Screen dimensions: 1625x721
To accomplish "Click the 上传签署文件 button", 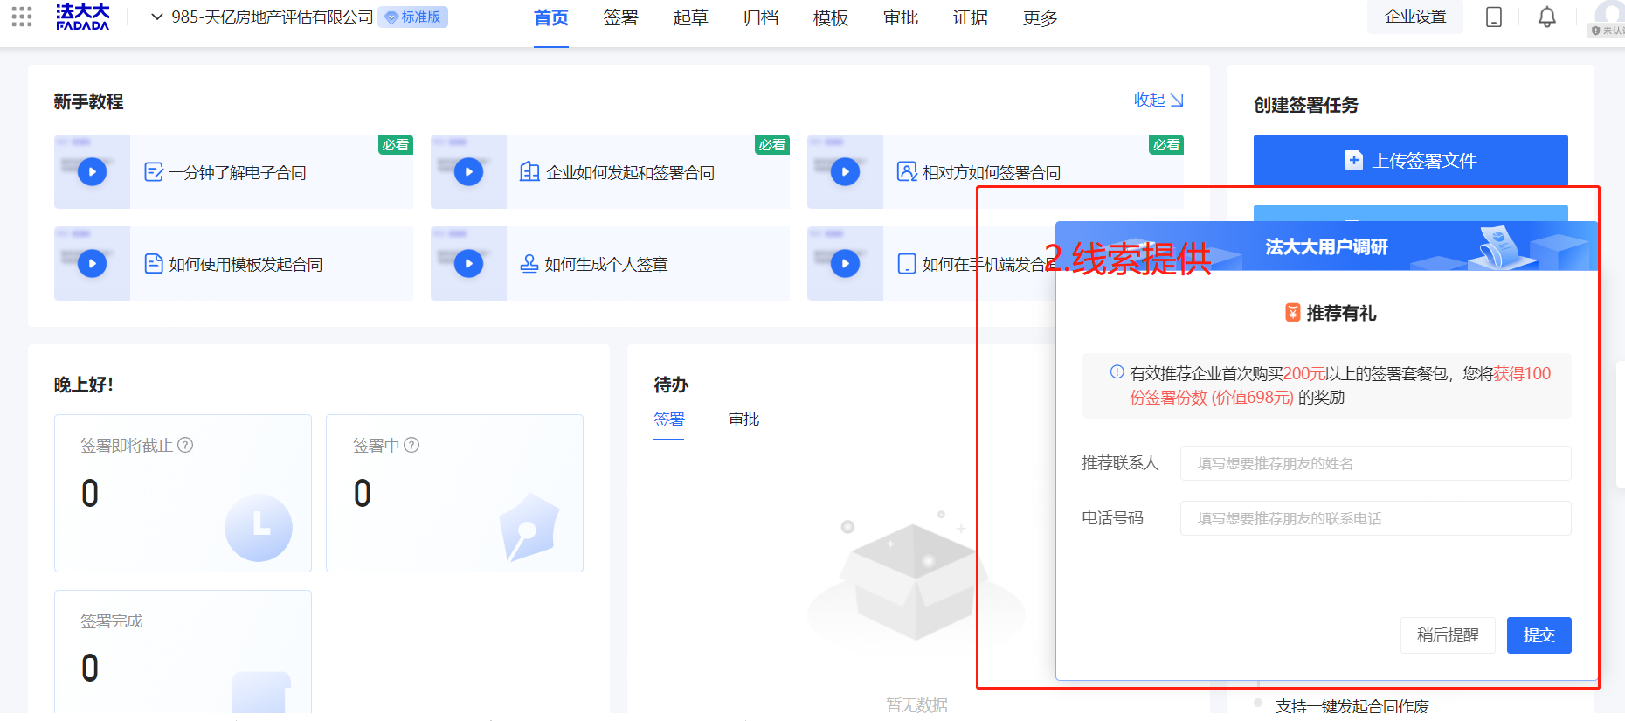I will (x=1411, y=160).
